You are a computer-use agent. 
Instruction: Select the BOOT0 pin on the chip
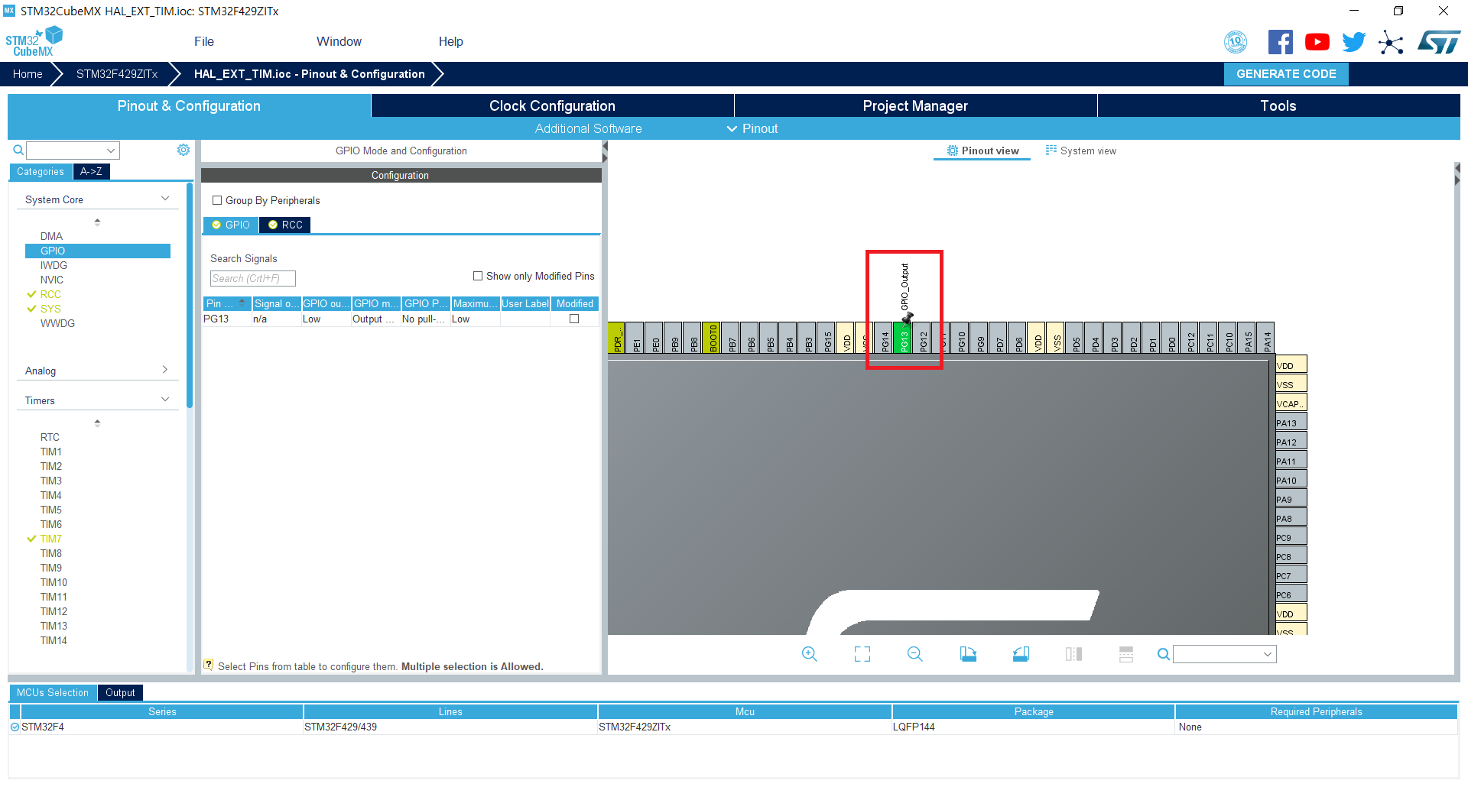click(x=712, y=338)
